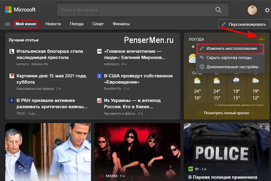The height and width of the screenshot is (181, 271).
Task: Click rainy forecast icon above 19° 13°
Action: (236, 81)
